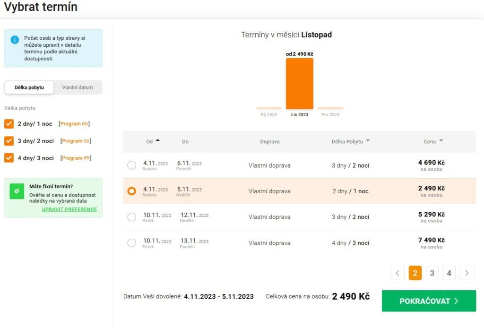Open Program link for 2 dny/ 1 noc

pyautogui.click(x=74, y=124)
